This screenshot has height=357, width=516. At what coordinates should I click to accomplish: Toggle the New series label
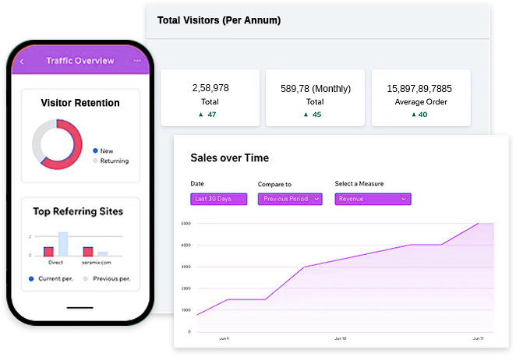[x=107, y=151]
